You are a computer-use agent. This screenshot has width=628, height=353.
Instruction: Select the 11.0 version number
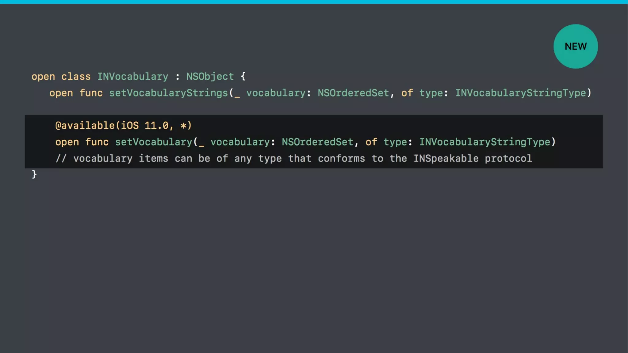(156, 125)
